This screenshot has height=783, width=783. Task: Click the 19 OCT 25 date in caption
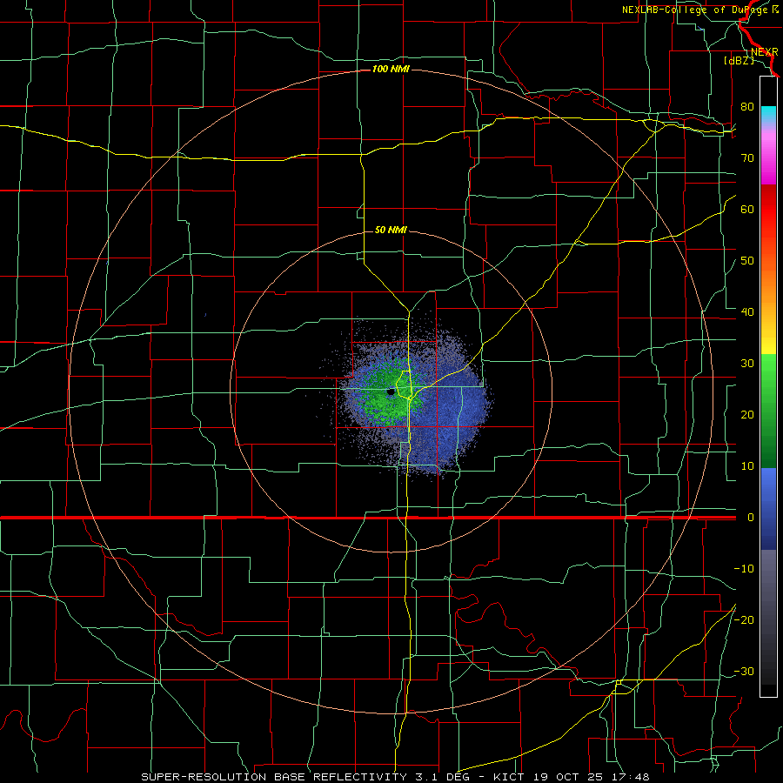tap(566, 777)
